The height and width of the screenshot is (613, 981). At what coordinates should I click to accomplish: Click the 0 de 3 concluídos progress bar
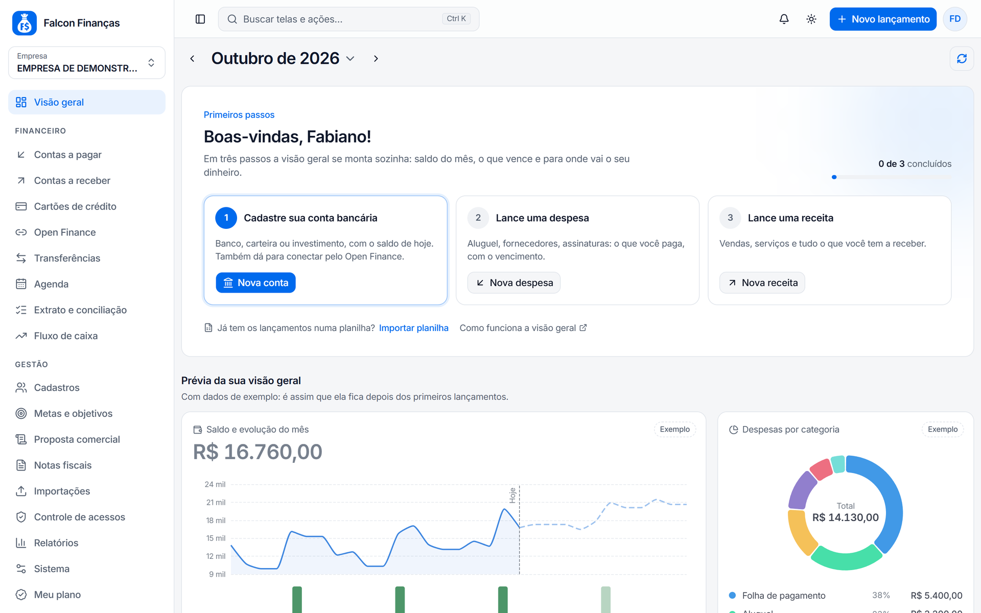point(892,177)
